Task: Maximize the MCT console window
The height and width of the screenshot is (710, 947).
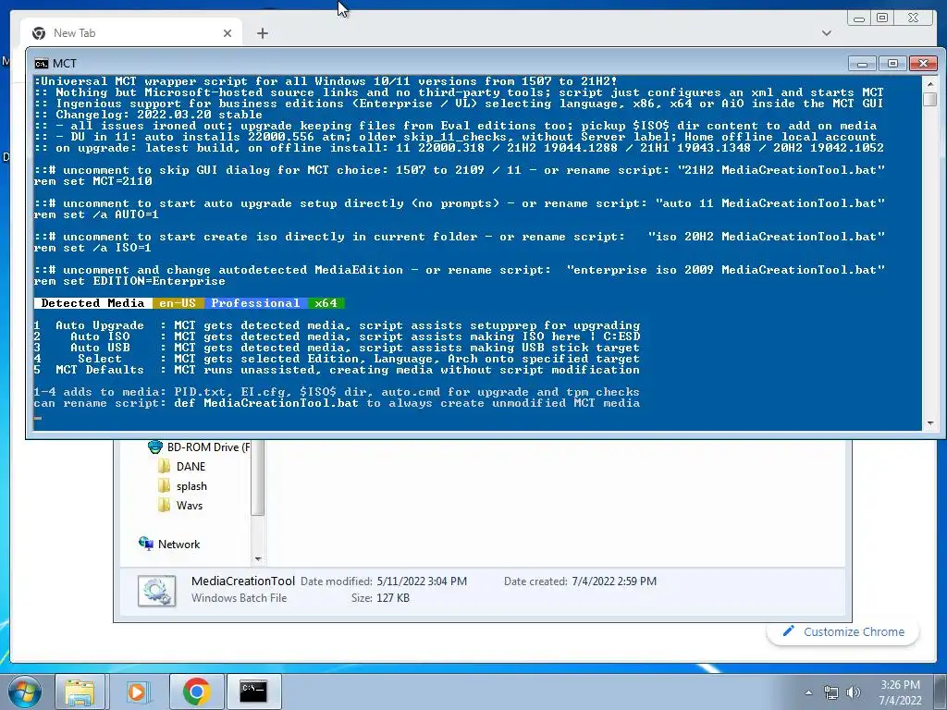Action: click(892, 64)
